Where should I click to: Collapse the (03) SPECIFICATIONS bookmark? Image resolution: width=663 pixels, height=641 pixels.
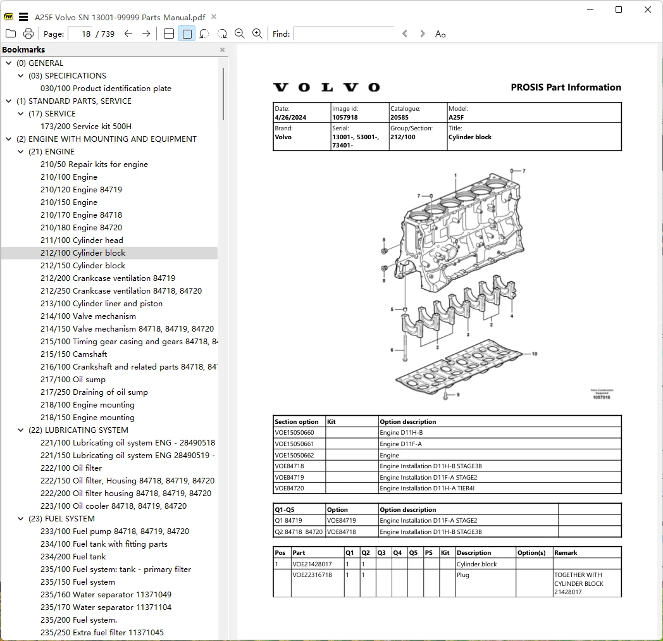click(x=20, y=76)
